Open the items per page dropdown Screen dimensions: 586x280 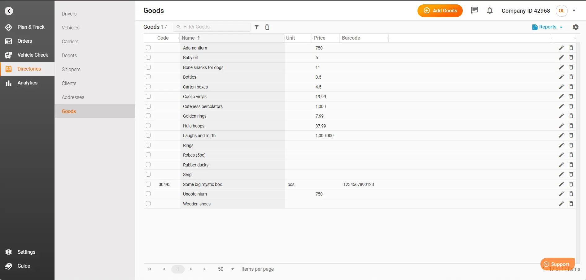pos(232,269)
